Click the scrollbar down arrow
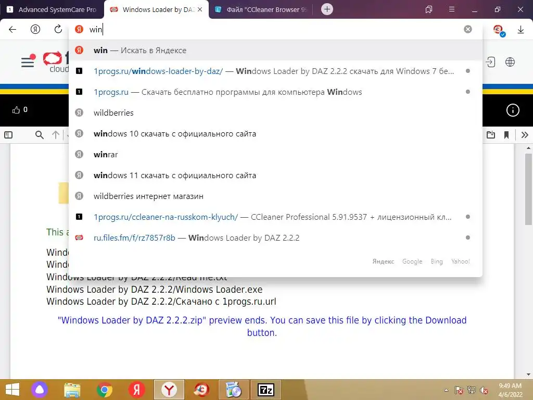Screen dimensions: 533x400 (528, 374)
